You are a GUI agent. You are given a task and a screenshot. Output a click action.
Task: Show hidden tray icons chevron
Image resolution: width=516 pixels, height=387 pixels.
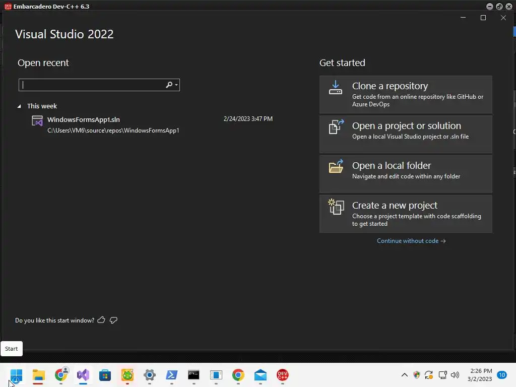point(405,375)
